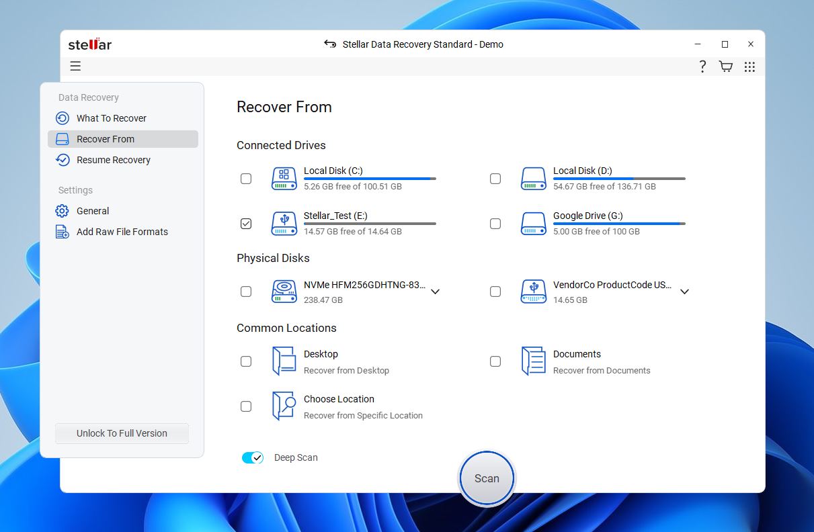
Task: Select Recover From in sidebar
Action: (x=122, y=139)
